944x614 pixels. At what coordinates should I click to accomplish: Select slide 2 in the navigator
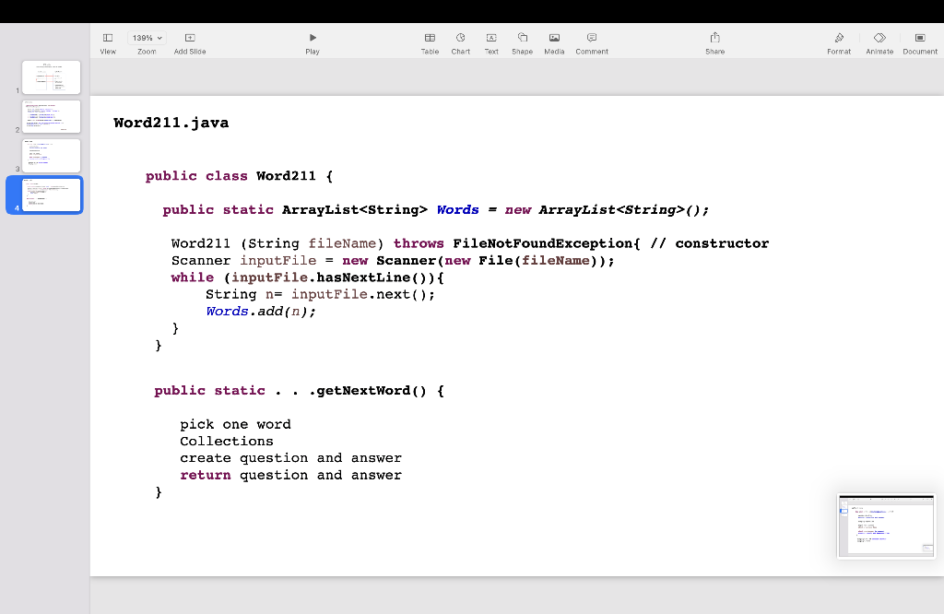click(51, 116)
